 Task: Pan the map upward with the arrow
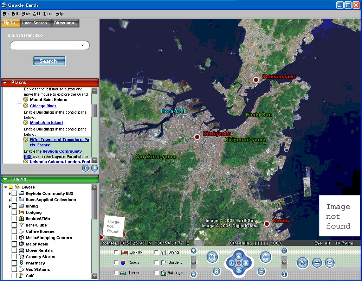(239, 255)
